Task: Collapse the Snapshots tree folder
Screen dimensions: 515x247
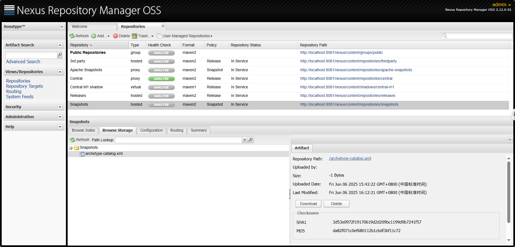Action: 71,148
